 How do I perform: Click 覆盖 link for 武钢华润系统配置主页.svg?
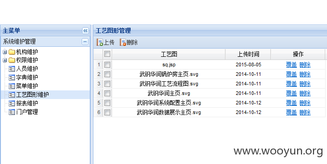(291, 103)
